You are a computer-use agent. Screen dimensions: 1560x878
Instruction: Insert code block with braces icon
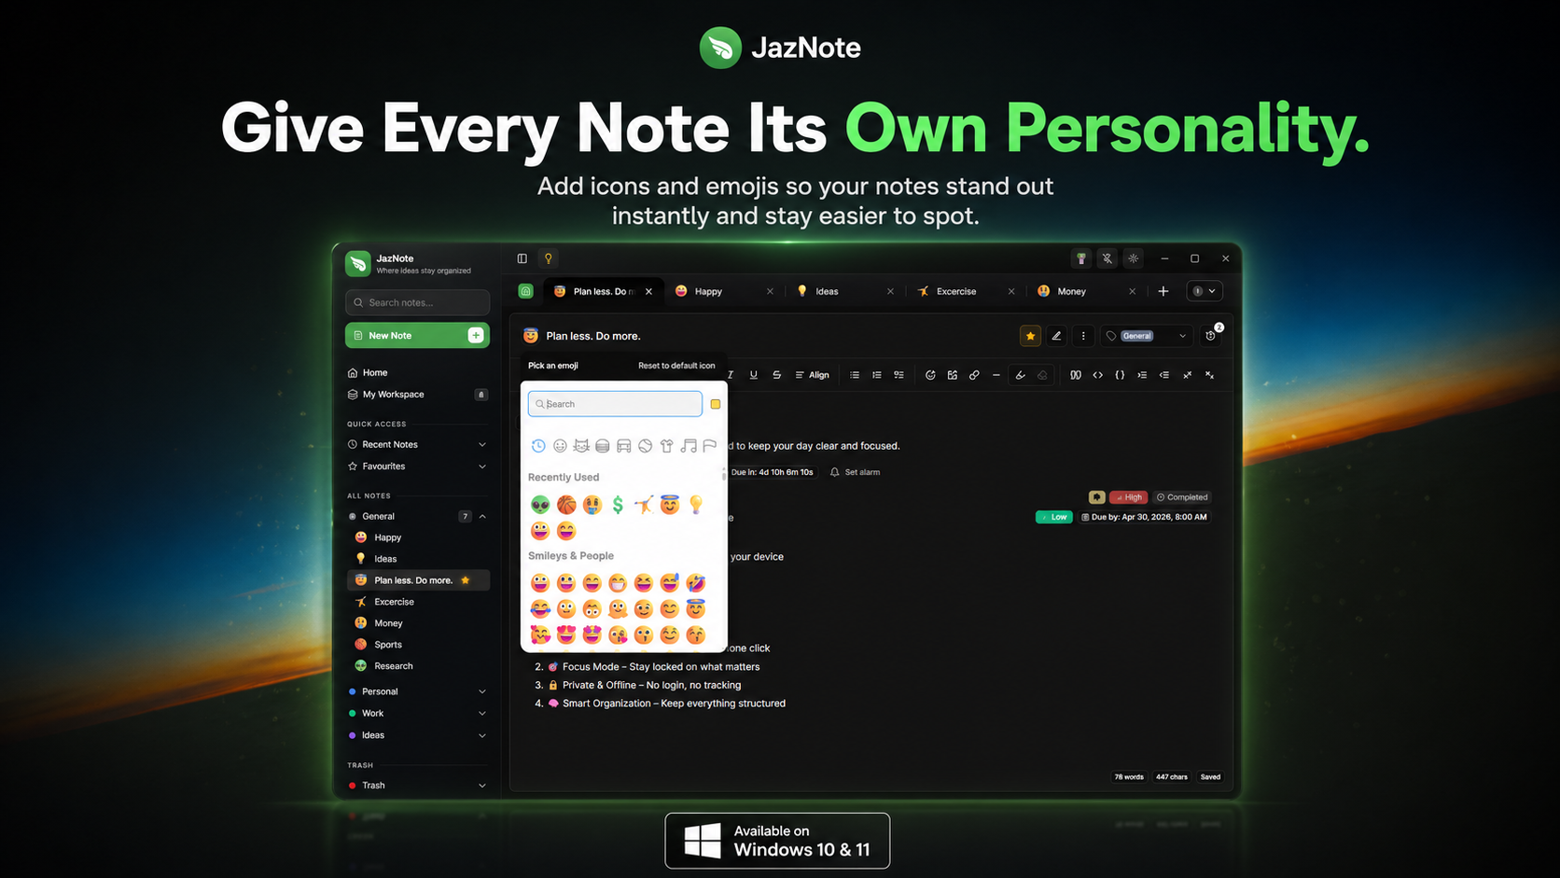pyautogui.click(x=1120, y=375)
